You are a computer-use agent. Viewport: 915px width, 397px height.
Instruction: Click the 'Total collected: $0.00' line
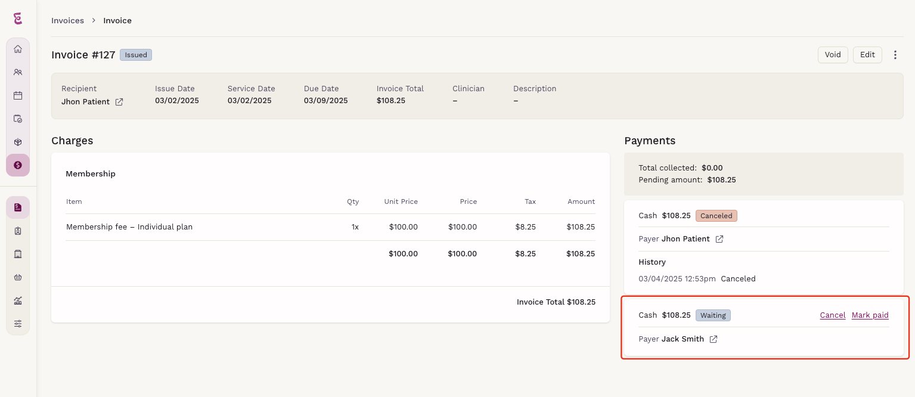point(681,168)
